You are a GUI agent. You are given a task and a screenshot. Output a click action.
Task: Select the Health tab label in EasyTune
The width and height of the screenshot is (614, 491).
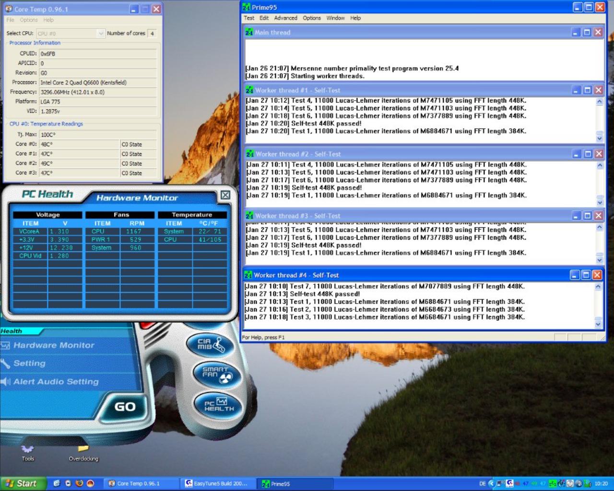pyautogui.click(x=11, y=331)
